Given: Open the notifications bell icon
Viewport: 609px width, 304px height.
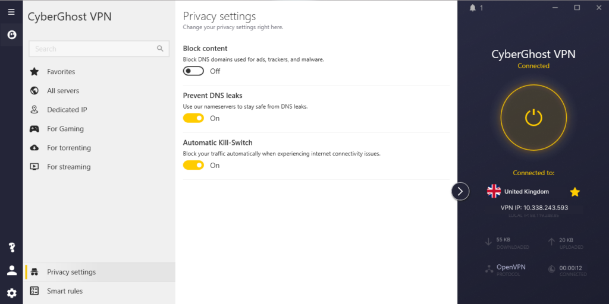Looking at the screenshot, I should point(472,8).
